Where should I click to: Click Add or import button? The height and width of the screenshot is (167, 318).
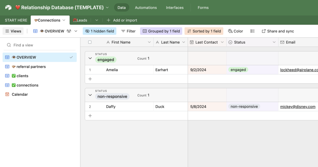(x=122, y=20)
